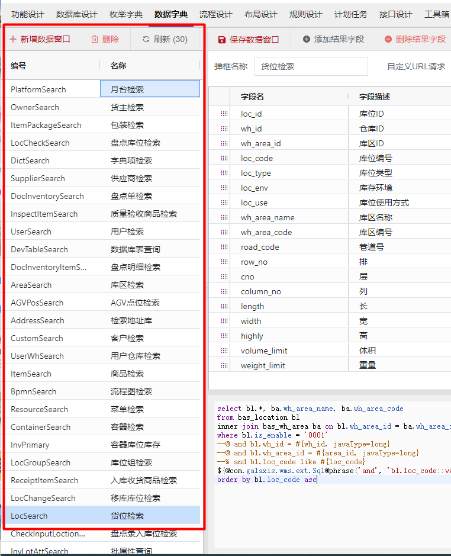Select the OwnerSearch row in the list
The image size is (451, 556).
[x=102, y=107]
